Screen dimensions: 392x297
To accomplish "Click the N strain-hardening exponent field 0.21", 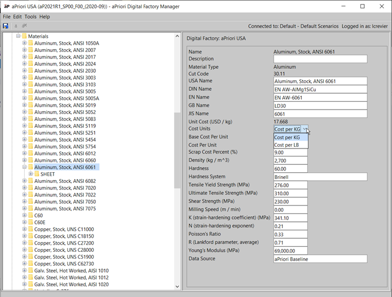I will [x=290, y=226].
